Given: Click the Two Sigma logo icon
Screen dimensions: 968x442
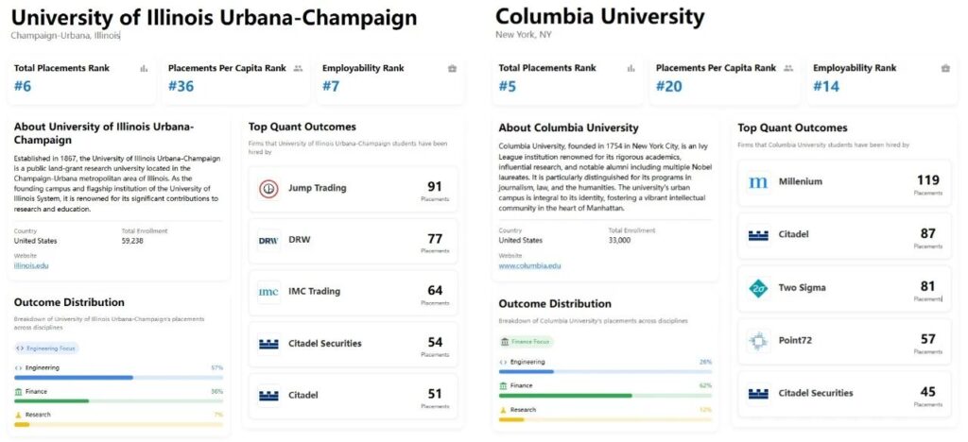Looking at the screenshot, I should point(758,288).
